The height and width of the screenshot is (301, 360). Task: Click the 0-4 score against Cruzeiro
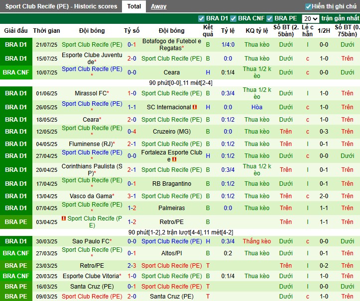132,132
